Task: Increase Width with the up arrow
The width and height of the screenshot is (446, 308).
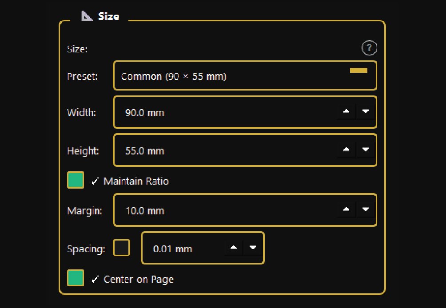Action: [346, 112]
